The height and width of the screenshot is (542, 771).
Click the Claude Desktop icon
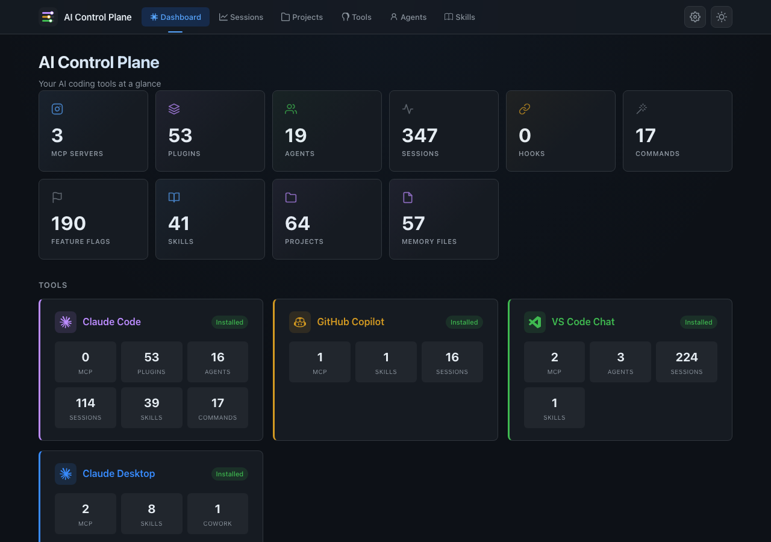[66, 474]
